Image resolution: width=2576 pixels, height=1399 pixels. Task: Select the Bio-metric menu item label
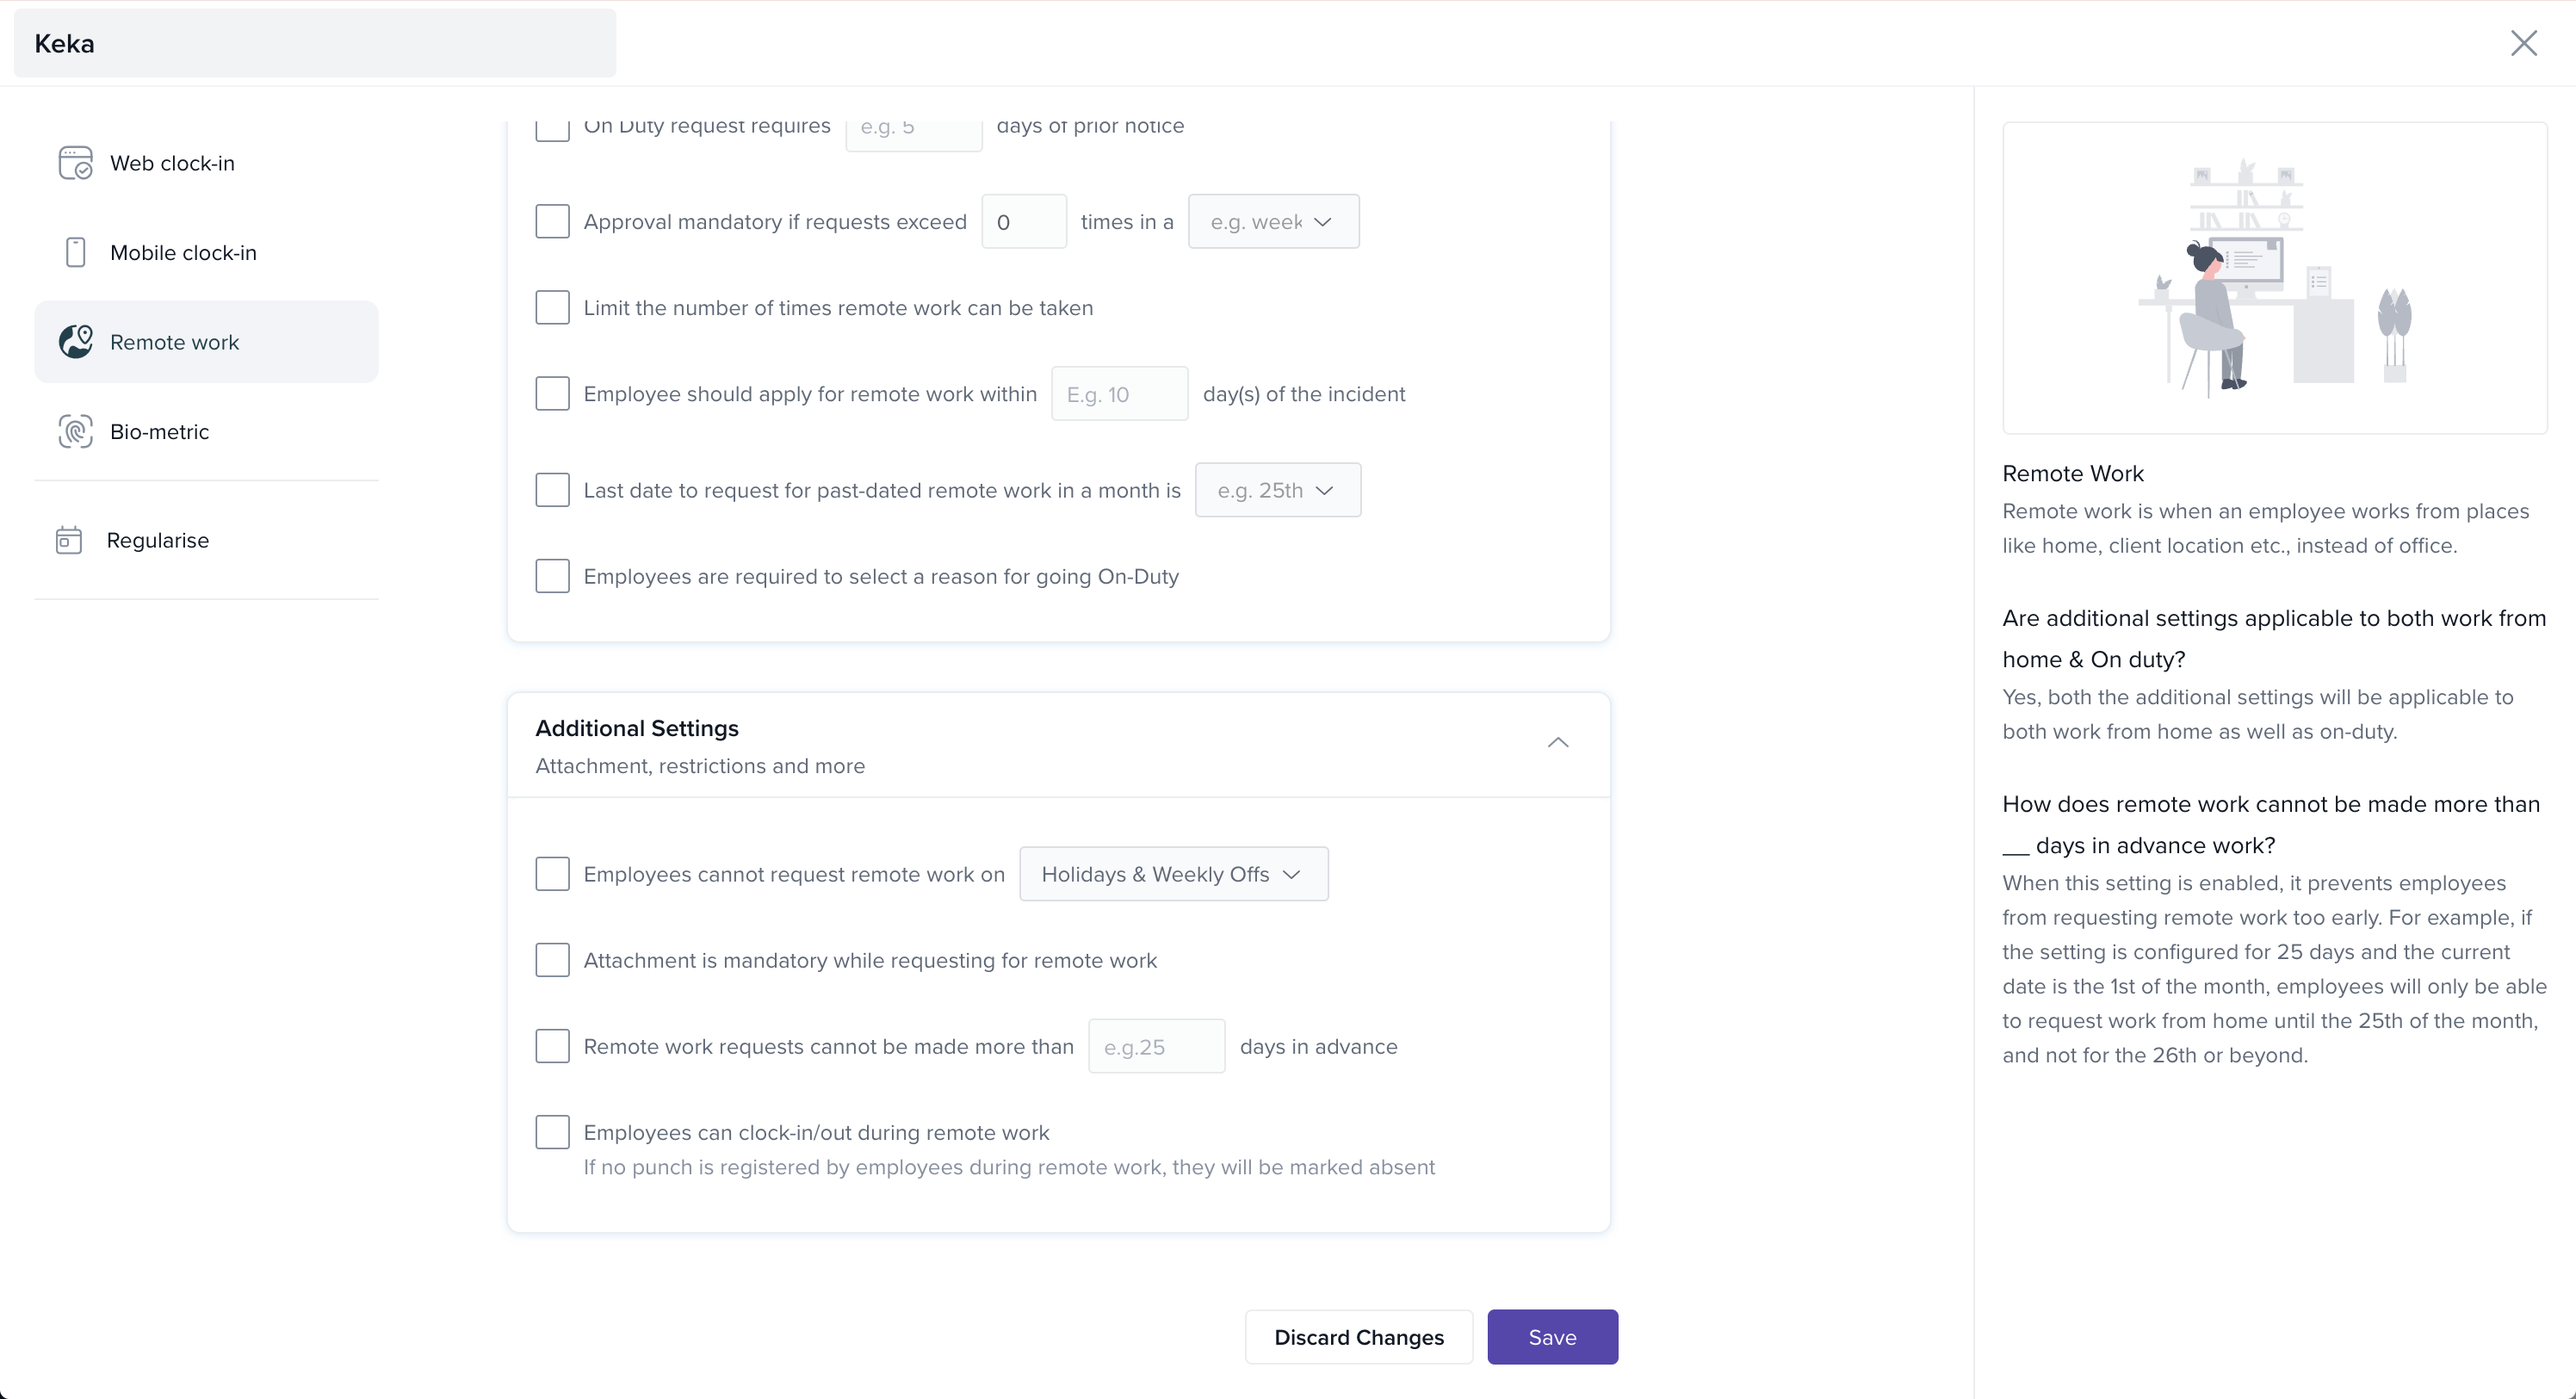pyautogui.click(x=159, y=432)
